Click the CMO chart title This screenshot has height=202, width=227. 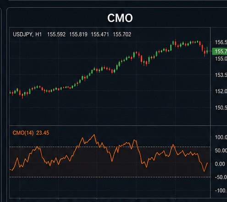pyautogui.click(x=120, y=18)
